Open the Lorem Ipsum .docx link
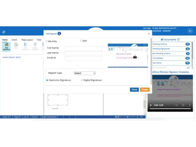Viewport: 196px width, 147px height. pyautogui.click(x=11, y=57)
